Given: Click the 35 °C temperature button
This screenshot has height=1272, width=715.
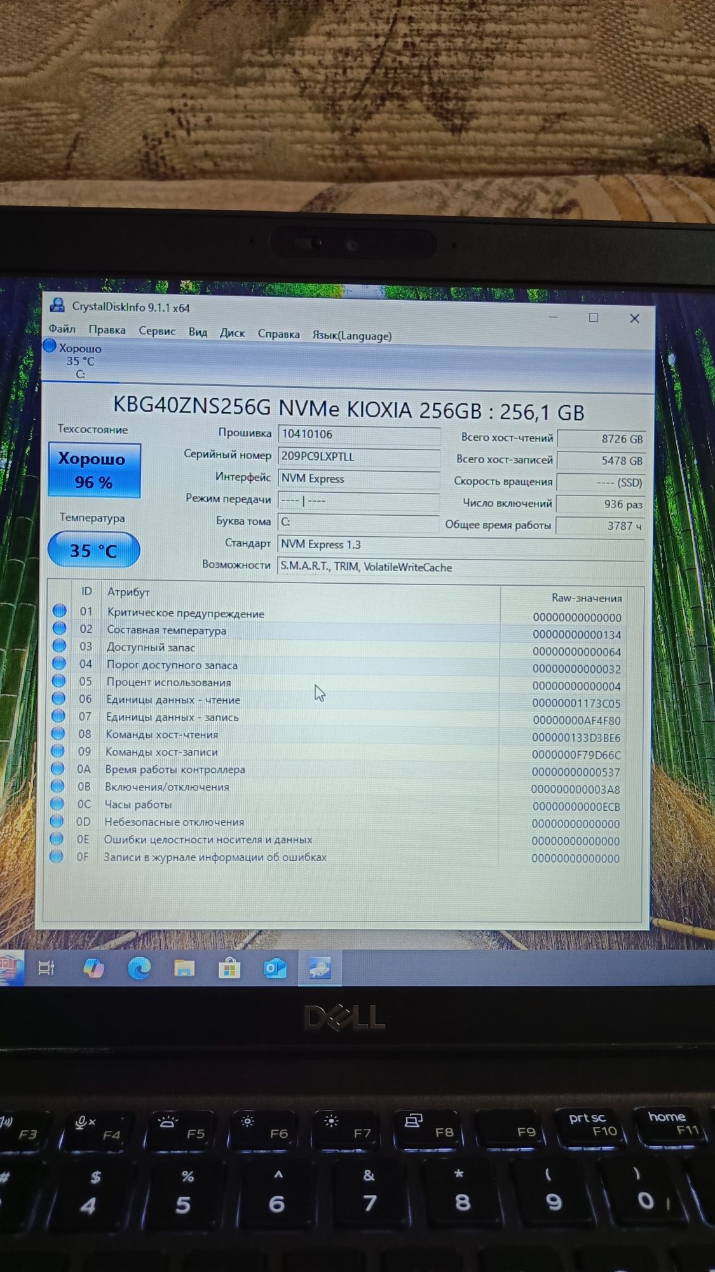Looking at the screenshot, I should tap(93, 550).
